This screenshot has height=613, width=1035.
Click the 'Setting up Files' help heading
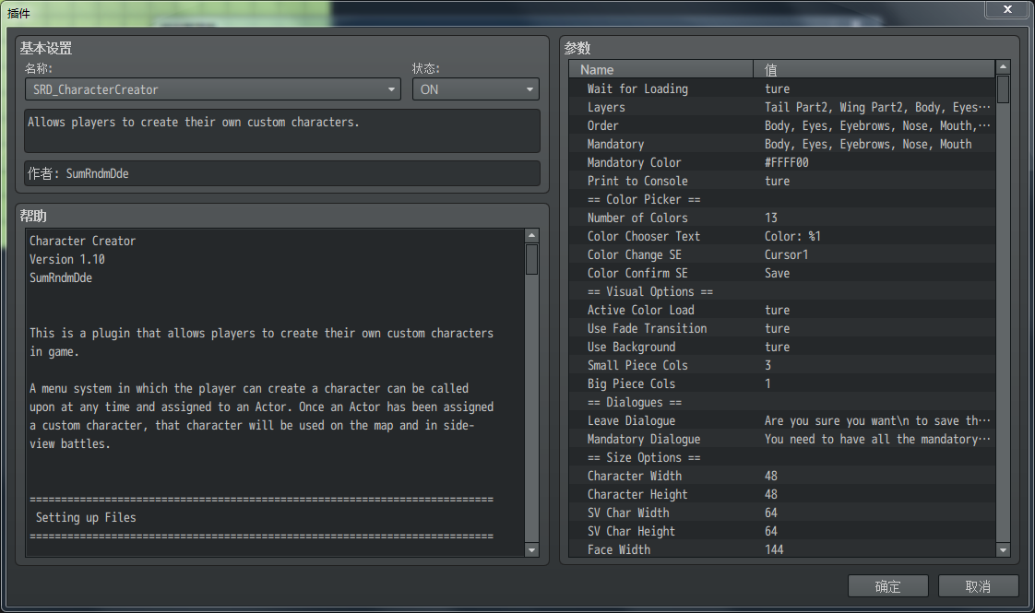pyautogui.click(x=86, y=517)
